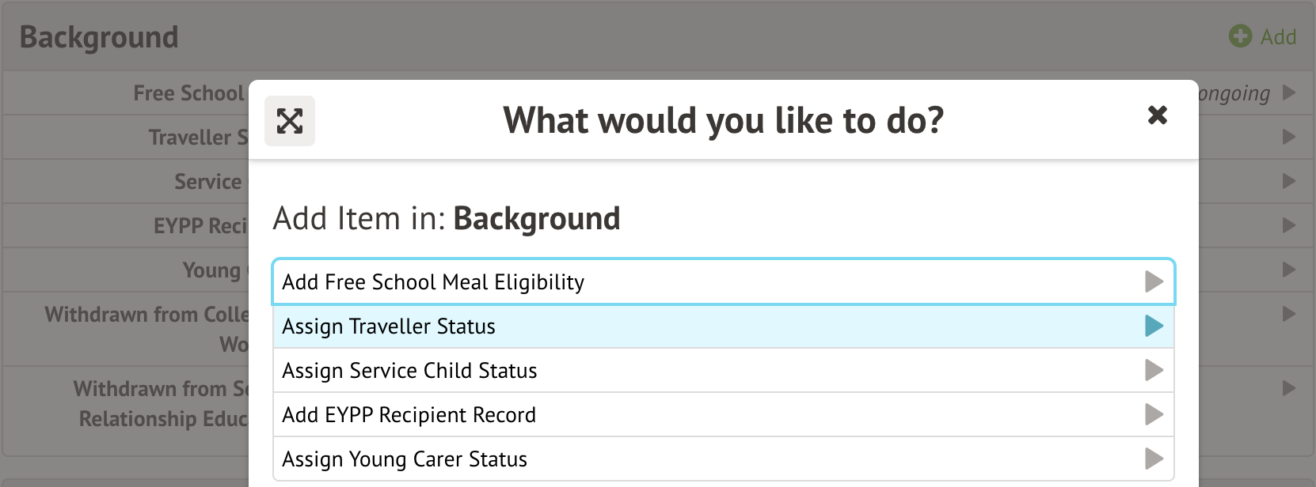Expand the Service row arrow on right
Viewport: 1316px width, 487px height.
pos(1289,182)
